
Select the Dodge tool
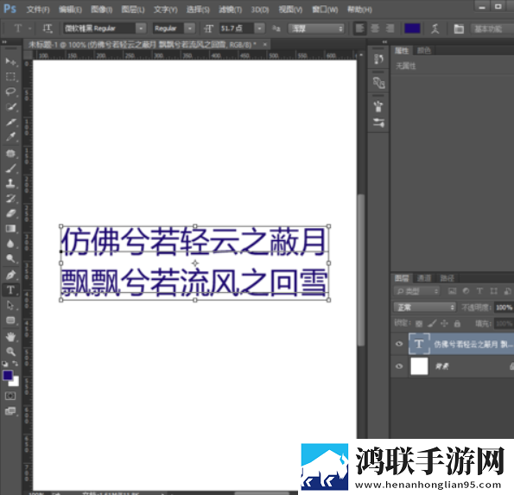10,258
